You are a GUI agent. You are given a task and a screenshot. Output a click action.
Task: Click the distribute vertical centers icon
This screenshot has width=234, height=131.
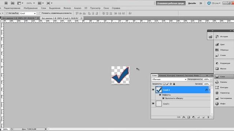(x=107, y=13)
